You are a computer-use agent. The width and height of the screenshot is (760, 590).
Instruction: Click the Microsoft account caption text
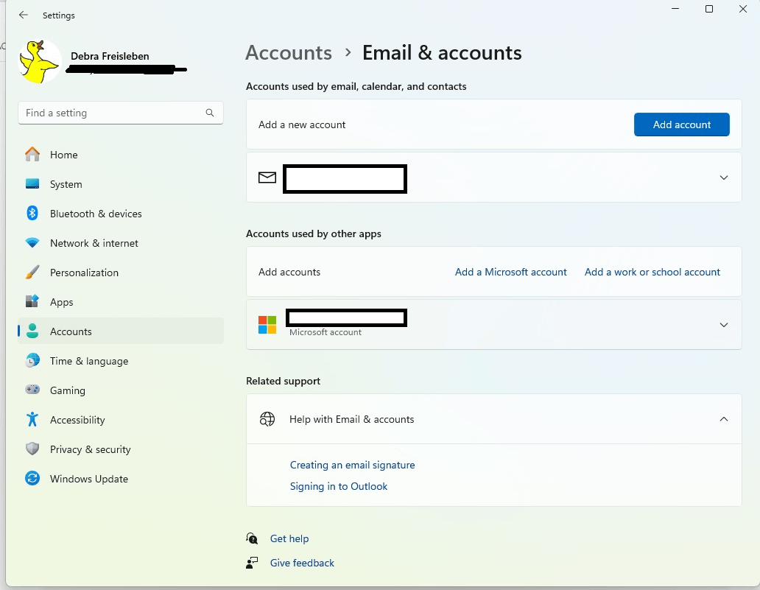point(326,332)
